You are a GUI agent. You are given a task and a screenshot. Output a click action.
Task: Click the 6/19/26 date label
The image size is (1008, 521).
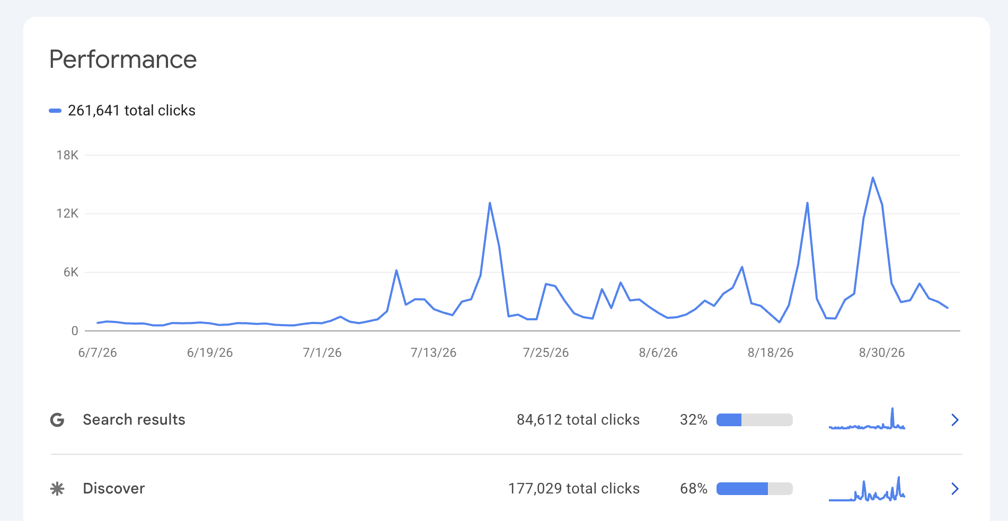(x=210, y=353)
